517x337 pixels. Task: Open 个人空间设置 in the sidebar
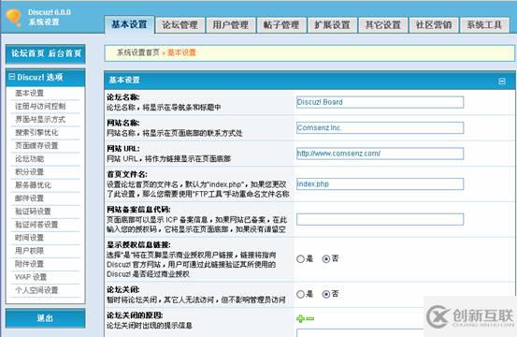coord(36,290)
